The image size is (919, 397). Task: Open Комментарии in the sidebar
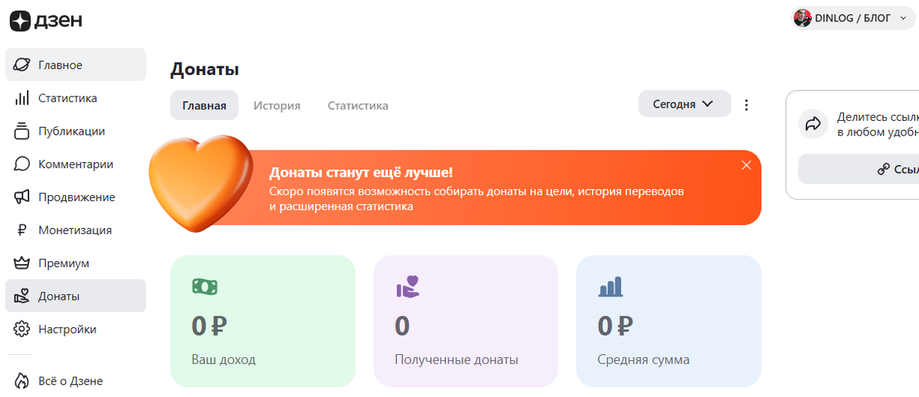click(76, 164)
